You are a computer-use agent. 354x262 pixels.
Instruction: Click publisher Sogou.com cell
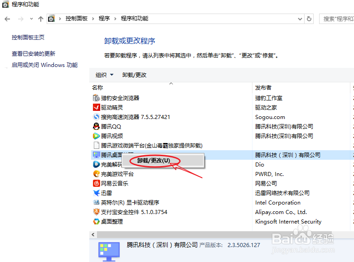pos(270,117)
